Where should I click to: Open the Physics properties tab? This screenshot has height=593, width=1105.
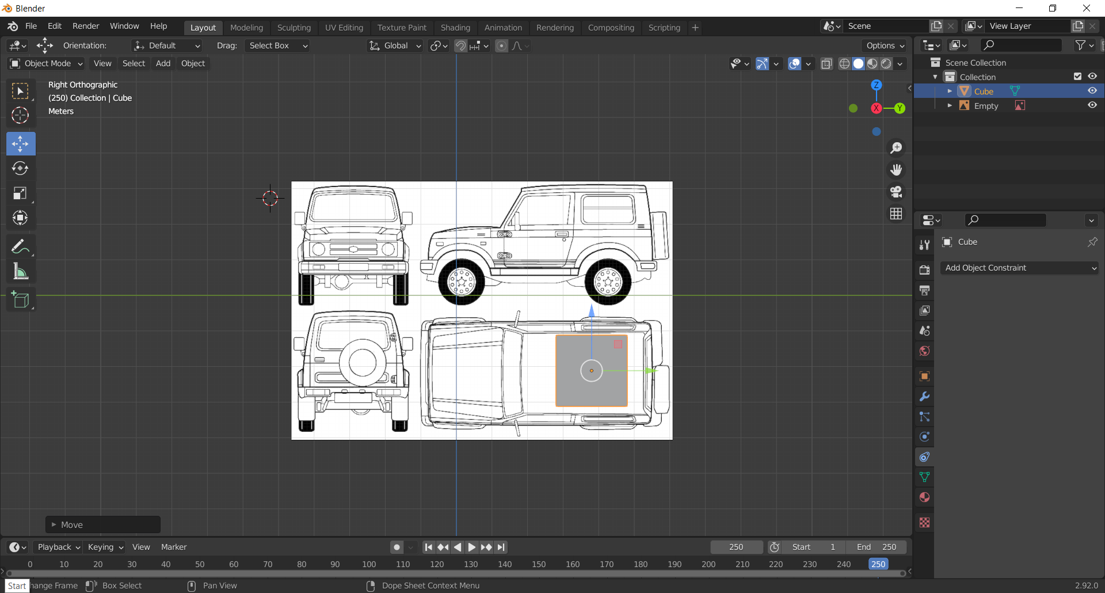924,437
